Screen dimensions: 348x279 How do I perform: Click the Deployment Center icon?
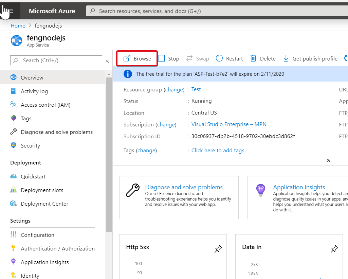[13, 204]
